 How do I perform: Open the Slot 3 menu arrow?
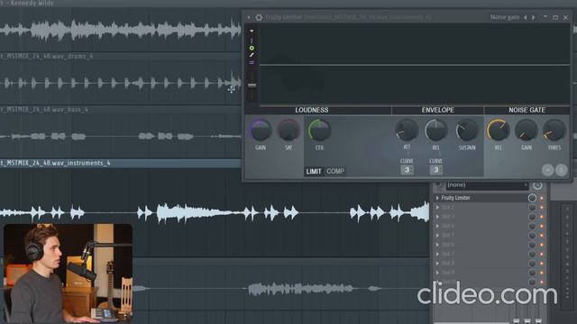[x=437, y=217]
